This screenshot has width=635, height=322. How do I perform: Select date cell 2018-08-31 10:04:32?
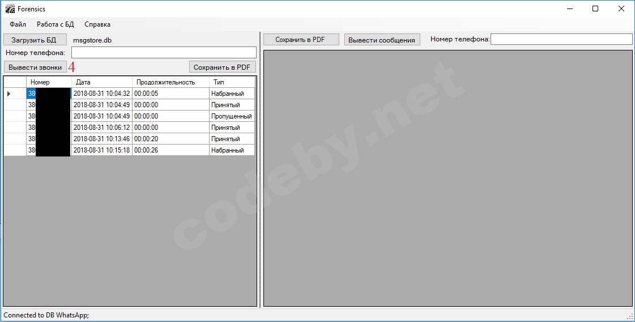point(101,94)
